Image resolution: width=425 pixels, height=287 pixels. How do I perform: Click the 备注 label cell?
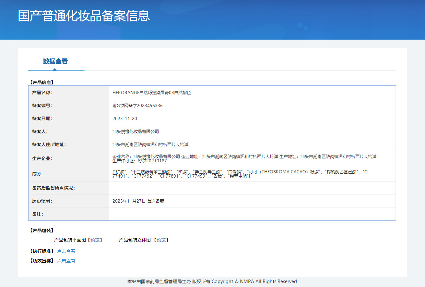pyautogui.click(x=69, y=214)
